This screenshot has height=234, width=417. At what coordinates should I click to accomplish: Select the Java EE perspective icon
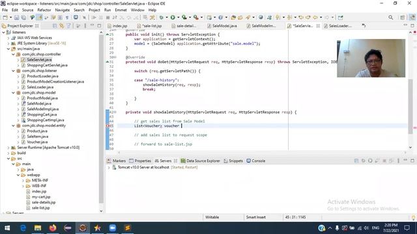tap(412, 18)
